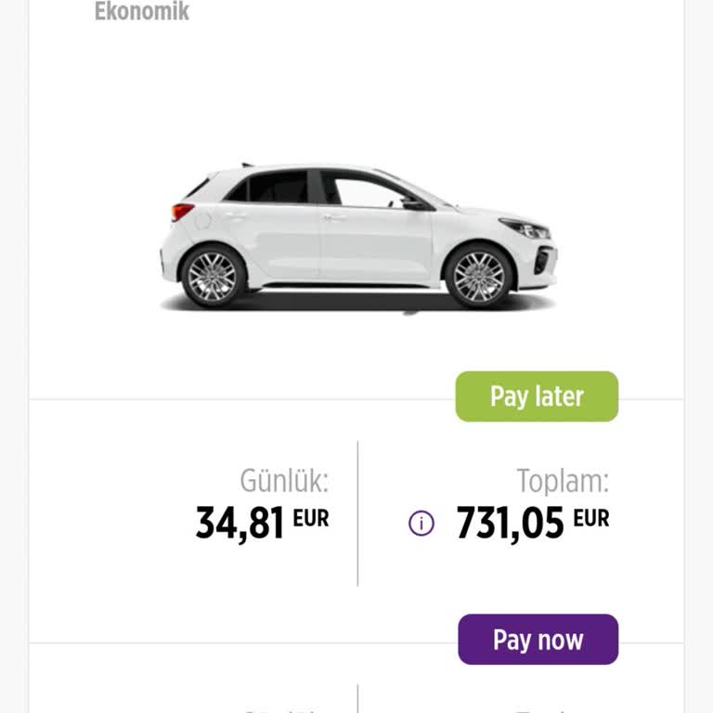Click EUR currency next to 731,05
This screenshot has width=713, height=713.
point(591,519)
